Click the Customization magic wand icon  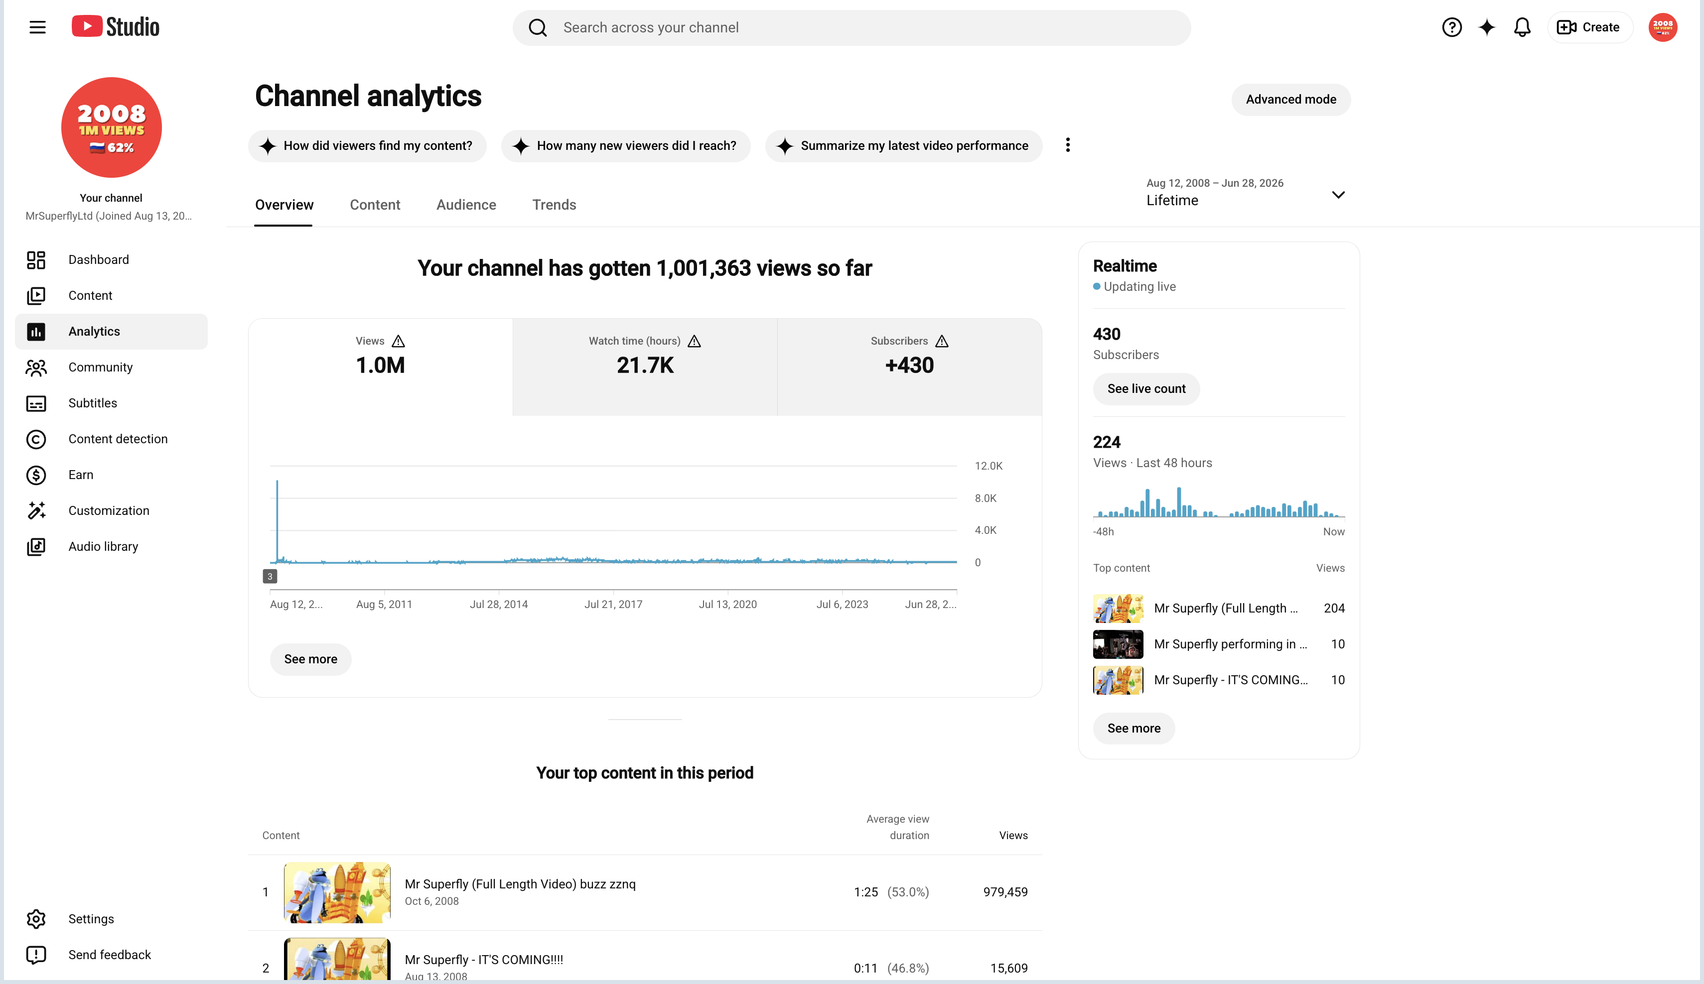(36, 510)
